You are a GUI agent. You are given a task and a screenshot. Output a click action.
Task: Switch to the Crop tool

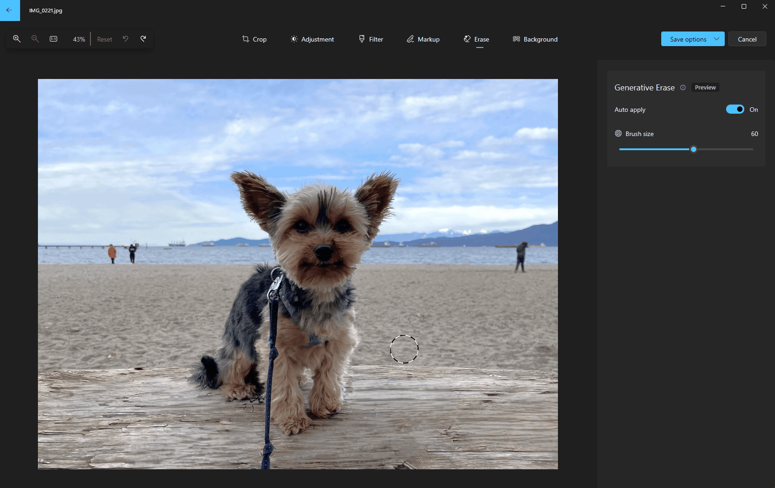point(254,39)
